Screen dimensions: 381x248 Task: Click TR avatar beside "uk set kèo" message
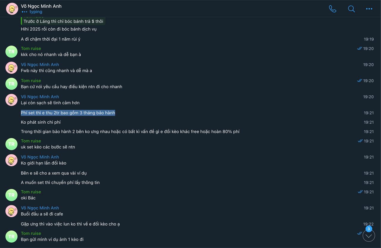[x=11, y=144]
